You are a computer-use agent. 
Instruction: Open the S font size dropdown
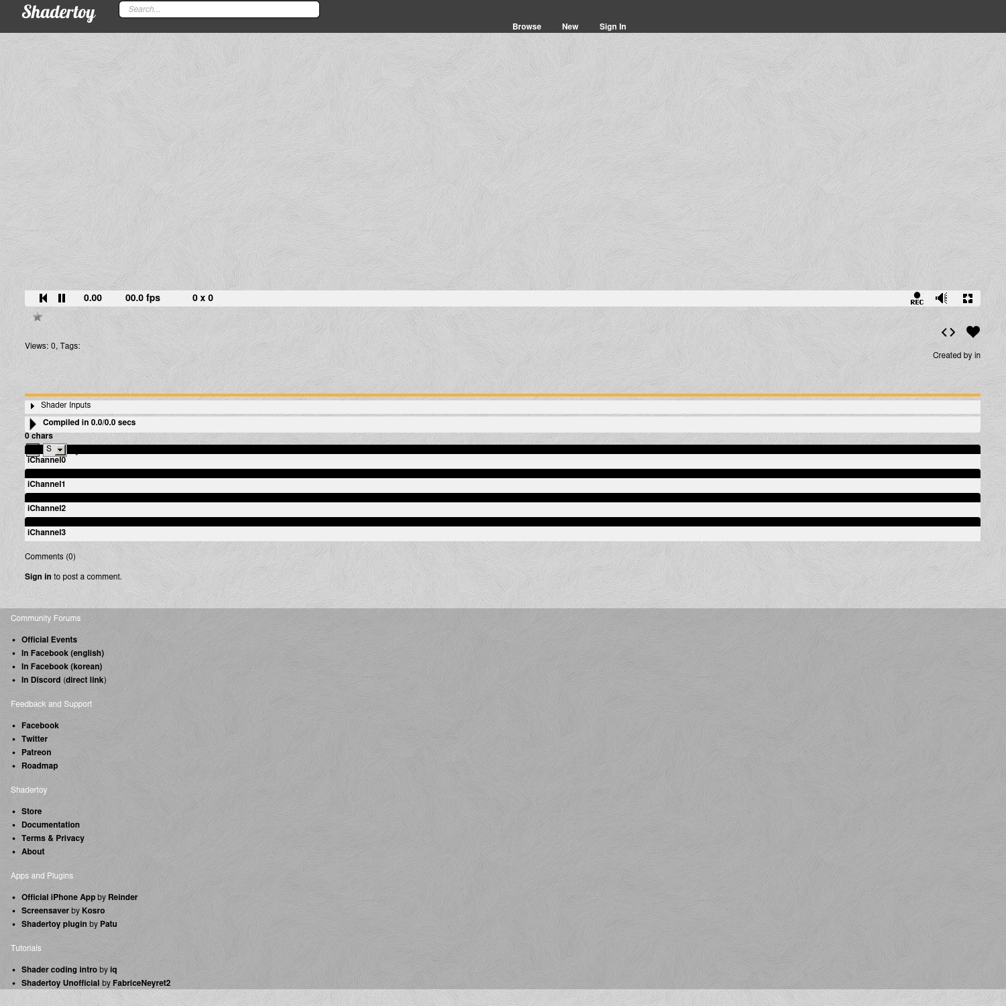pyautogui.click(x=54, y=449)
